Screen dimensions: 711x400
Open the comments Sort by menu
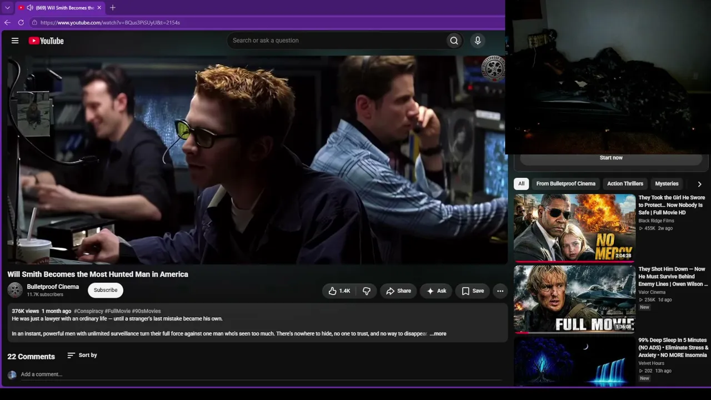pos(82,355)
